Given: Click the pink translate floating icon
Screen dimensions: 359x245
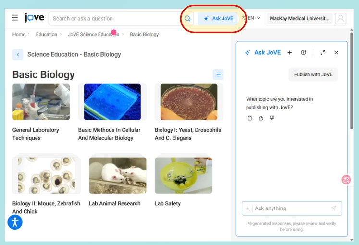Looking at the screenshot, I should point(346,180).
